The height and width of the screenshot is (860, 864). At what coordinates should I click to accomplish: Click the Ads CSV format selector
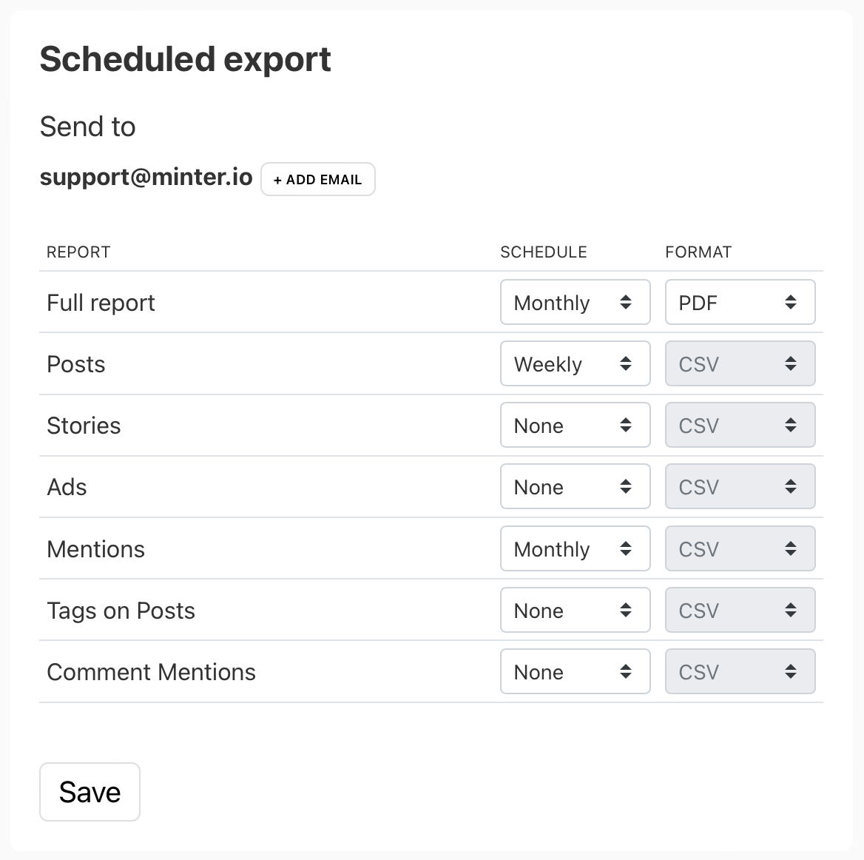click(x=740, y=486)
